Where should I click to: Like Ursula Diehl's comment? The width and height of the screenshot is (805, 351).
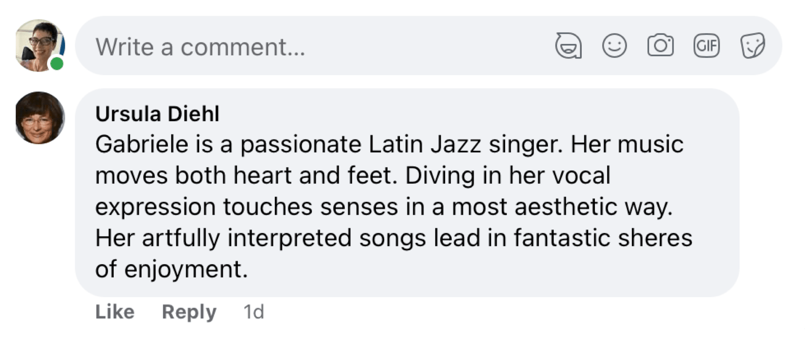pyautogui.click(x=115, y=312)
